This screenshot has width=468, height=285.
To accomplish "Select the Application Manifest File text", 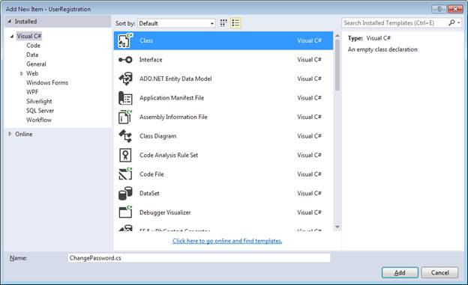I will coord(172,98).
